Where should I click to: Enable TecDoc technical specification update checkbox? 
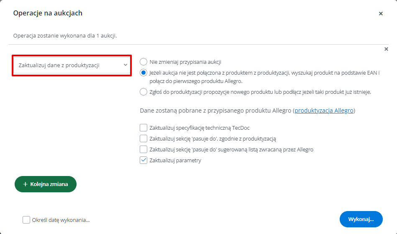(x=143, y=128)
